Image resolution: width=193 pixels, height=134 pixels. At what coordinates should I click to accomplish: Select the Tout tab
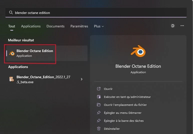click(12, 26)
